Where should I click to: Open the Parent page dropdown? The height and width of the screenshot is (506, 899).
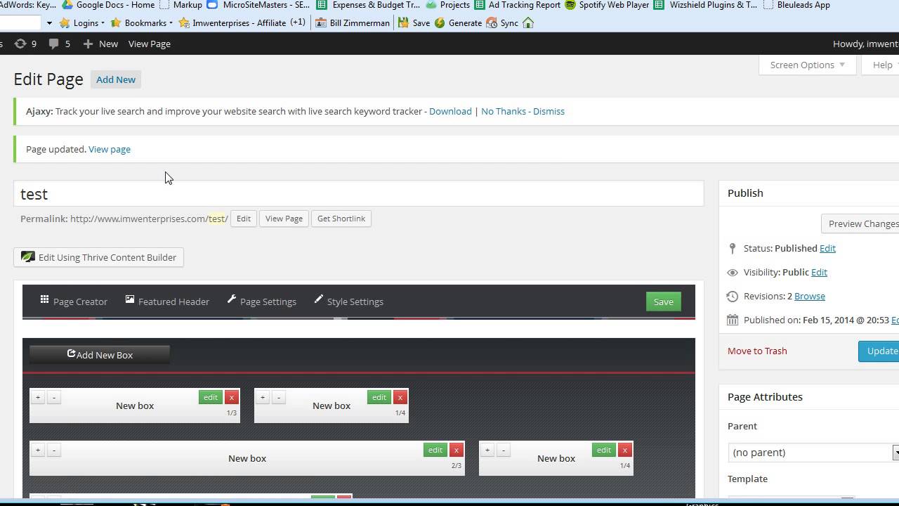tap(813, 452)
